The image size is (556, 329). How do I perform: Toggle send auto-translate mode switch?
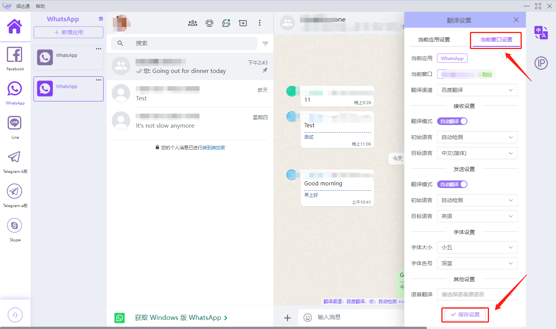452,184
